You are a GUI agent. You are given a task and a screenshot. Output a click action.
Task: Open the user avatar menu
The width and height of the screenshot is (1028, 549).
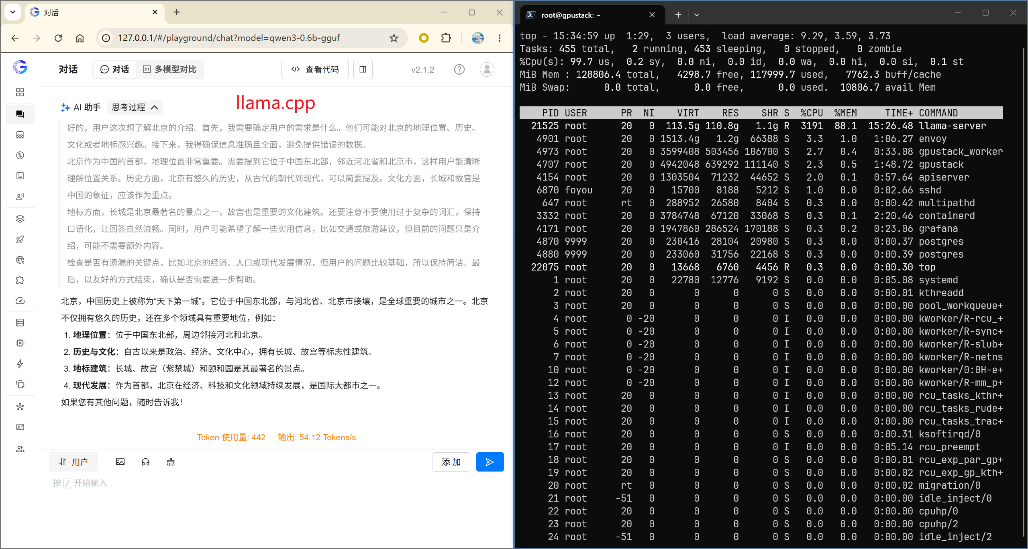tap(487, 69)
